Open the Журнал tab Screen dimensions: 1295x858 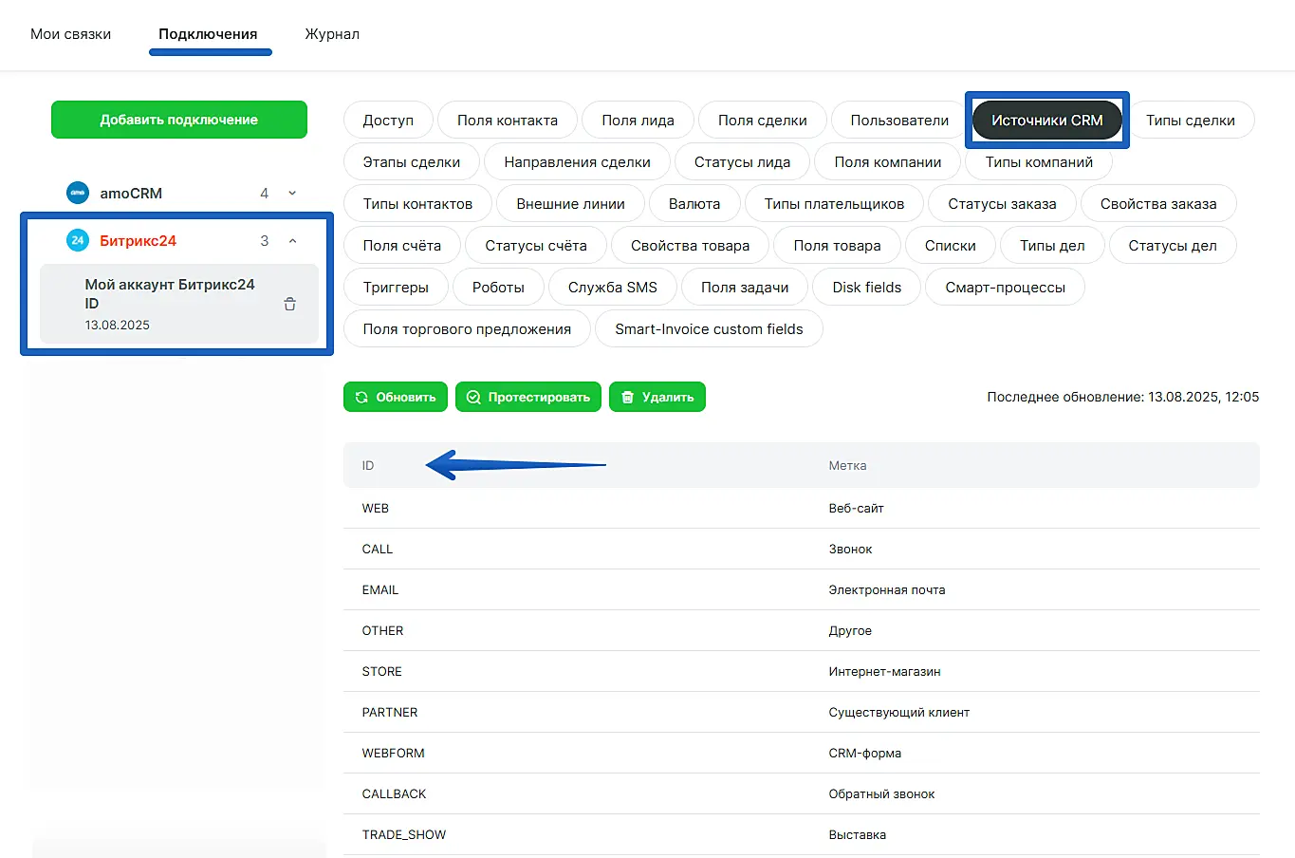332,34
